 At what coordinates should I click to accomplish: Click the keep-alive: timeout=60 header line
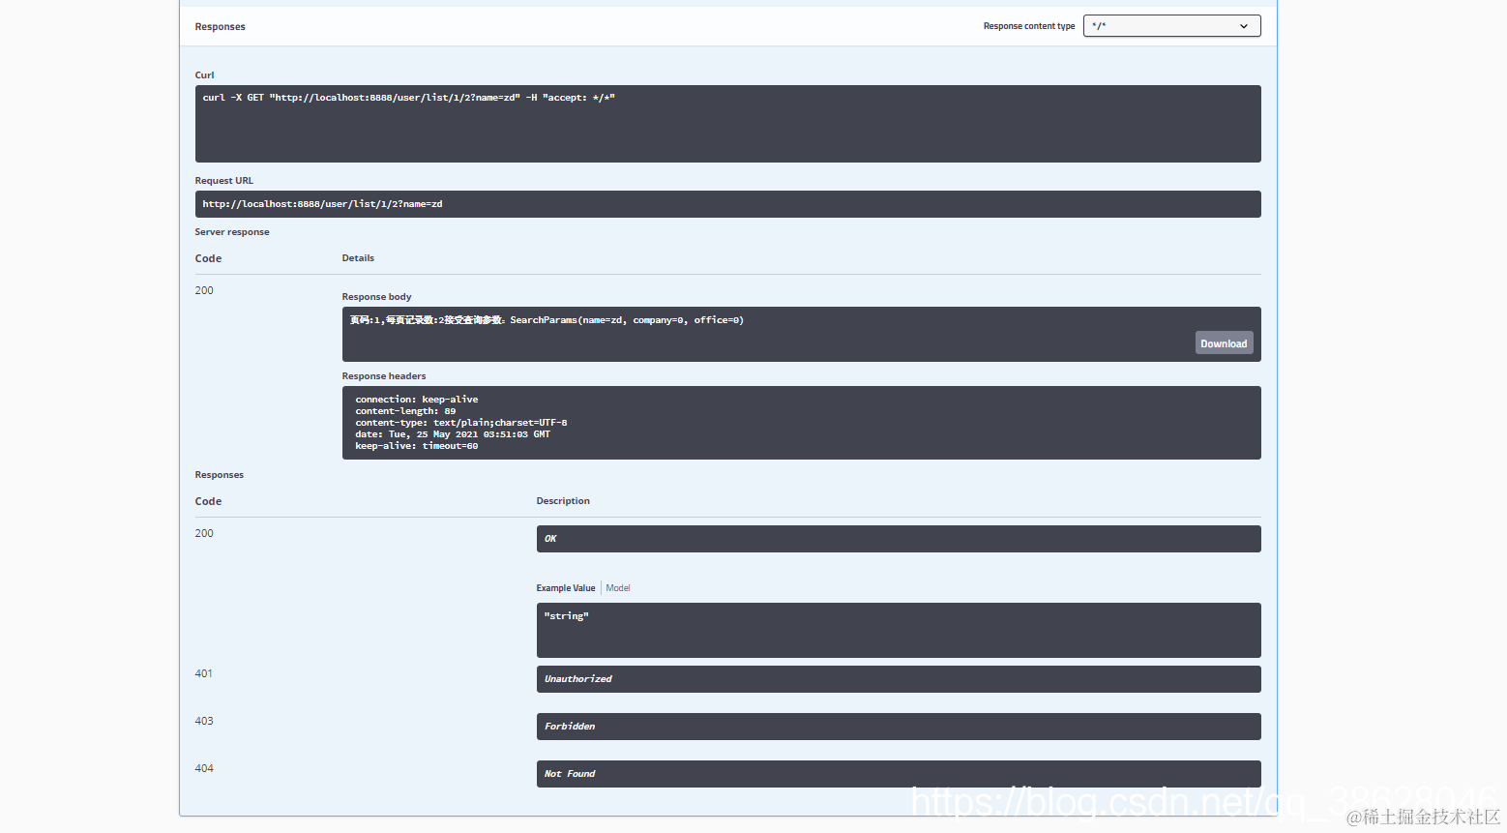click(x=416, y=446)
